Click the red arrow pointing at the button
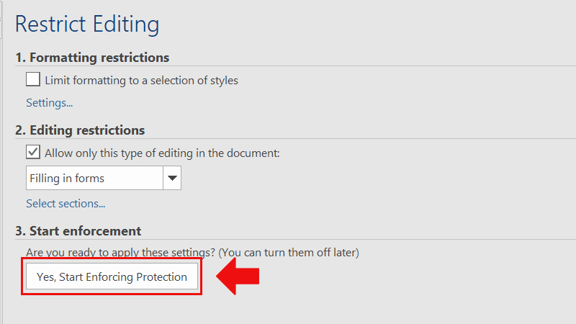Image resolution: width=576 pixels, height=324 pixels. click(x=238, y=277)
